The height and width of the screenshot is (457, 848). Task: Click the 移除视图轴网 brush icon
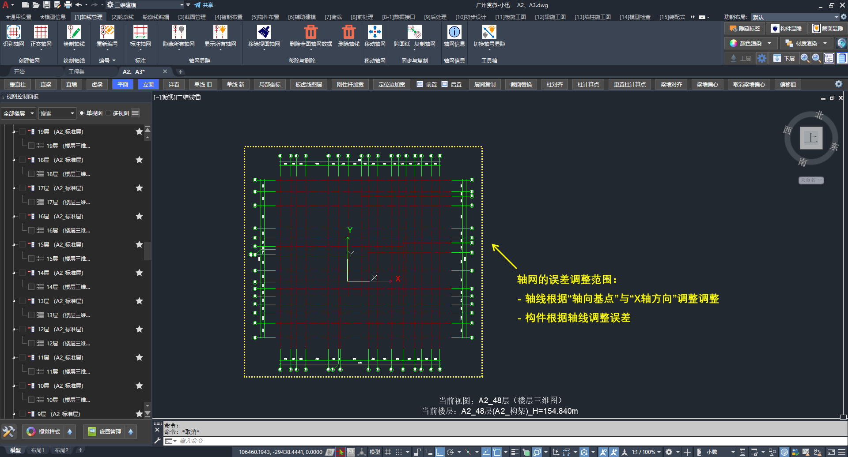264,32
